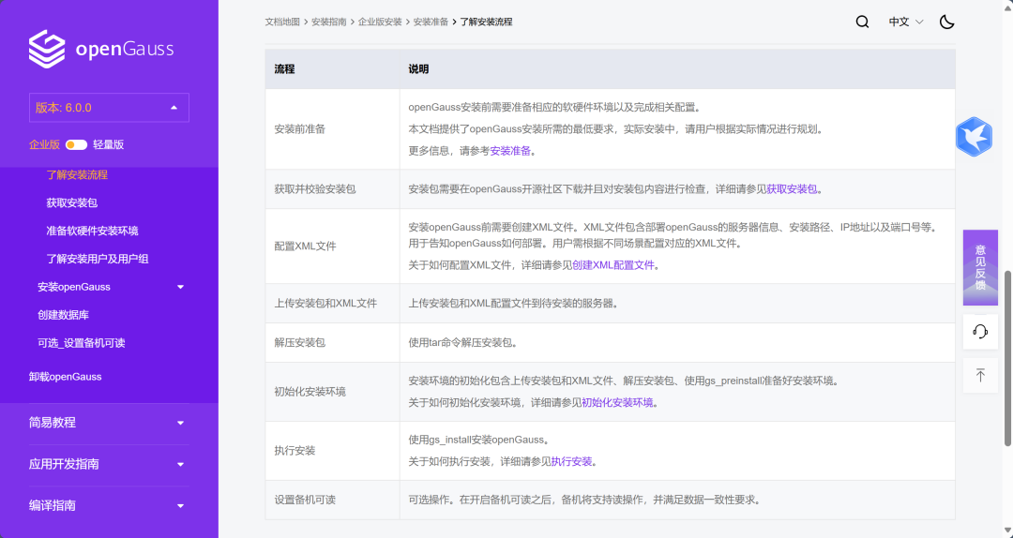Follow the 执行安装 link in description

[572, 462]
